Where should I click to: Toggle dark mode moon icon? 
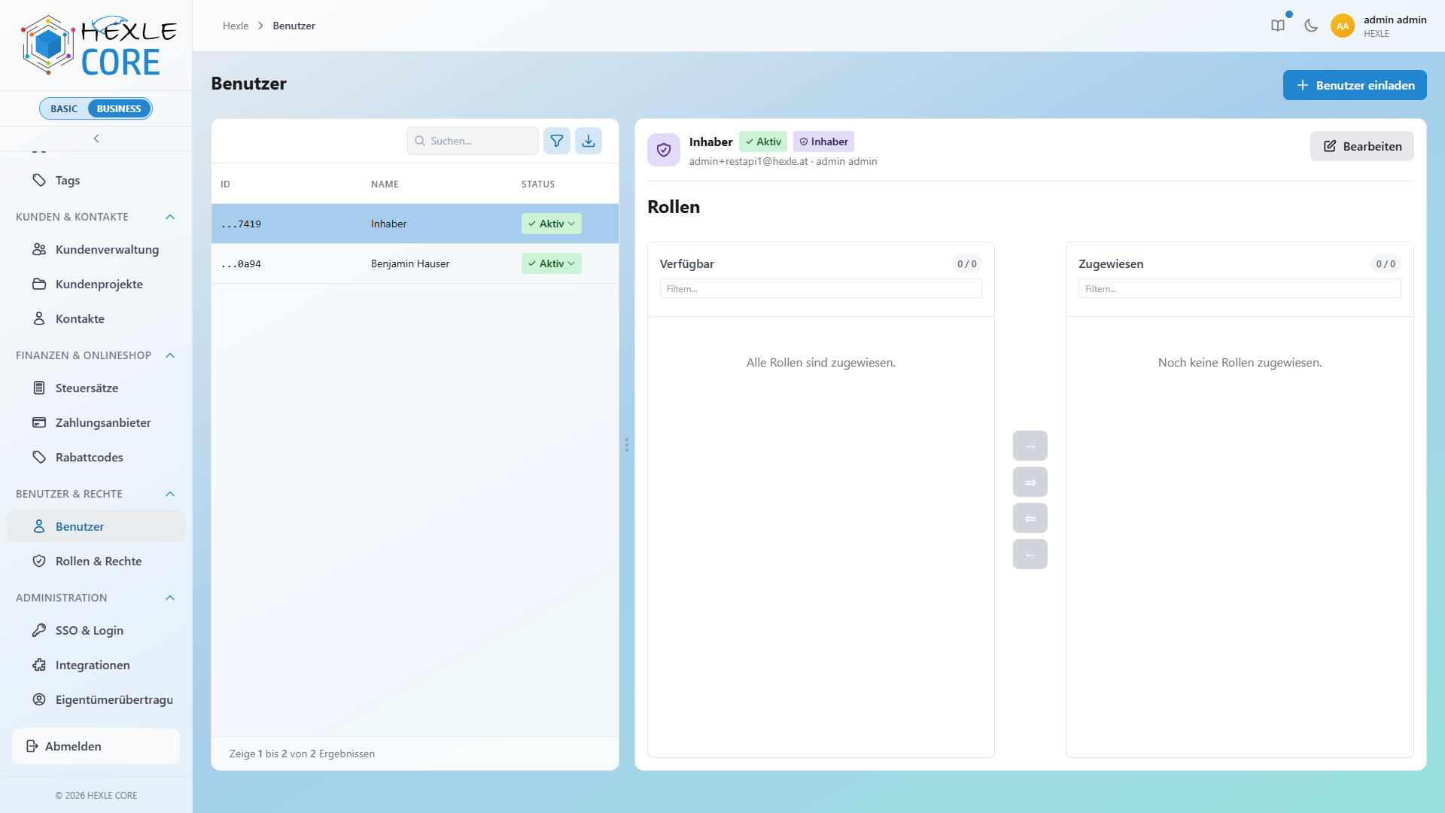point(1311,26)
